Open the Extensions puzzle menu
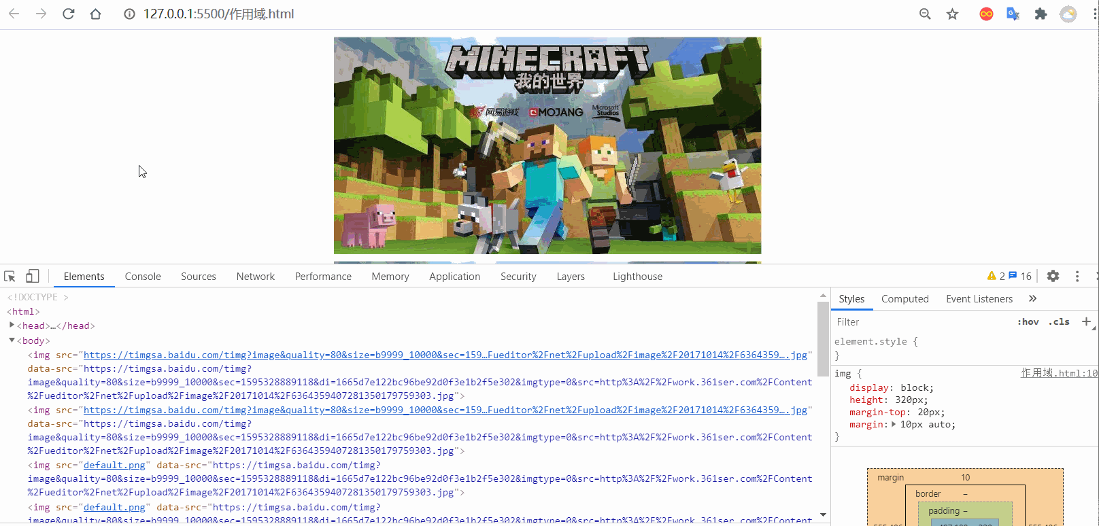This screenshot has width=1099, height=526. (1041, 14)
